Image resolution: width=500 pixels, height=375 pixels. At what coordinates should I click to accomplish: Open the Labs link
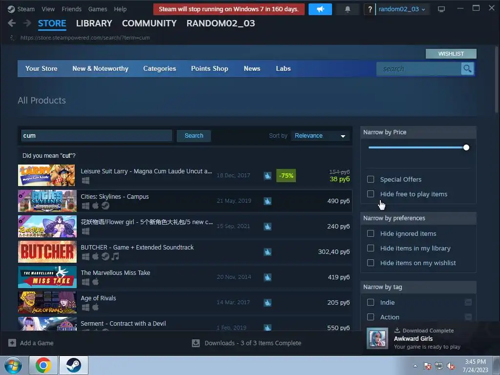tap(283, 68)
